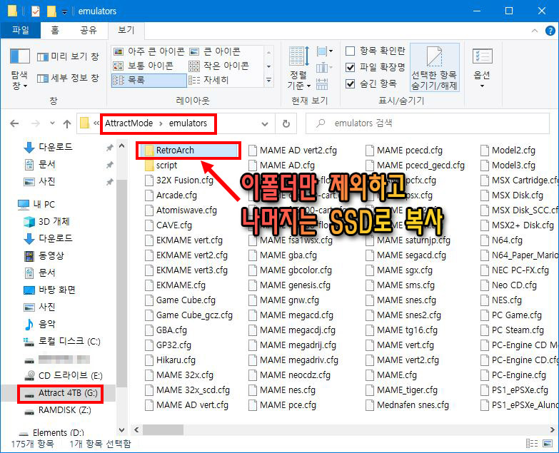559x453 pixels.
Task: Click size all columns to fit icon
Action: click(321, 84)
